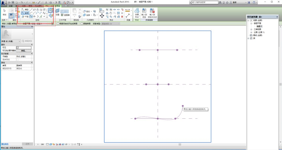Click the 编辑... button for visibility override
This screenshot has height=150, width=282.
point(24,51)
